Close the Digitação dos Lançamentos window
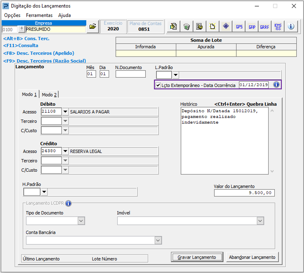This screenshot has width=304, height=273. click(294, 6)
